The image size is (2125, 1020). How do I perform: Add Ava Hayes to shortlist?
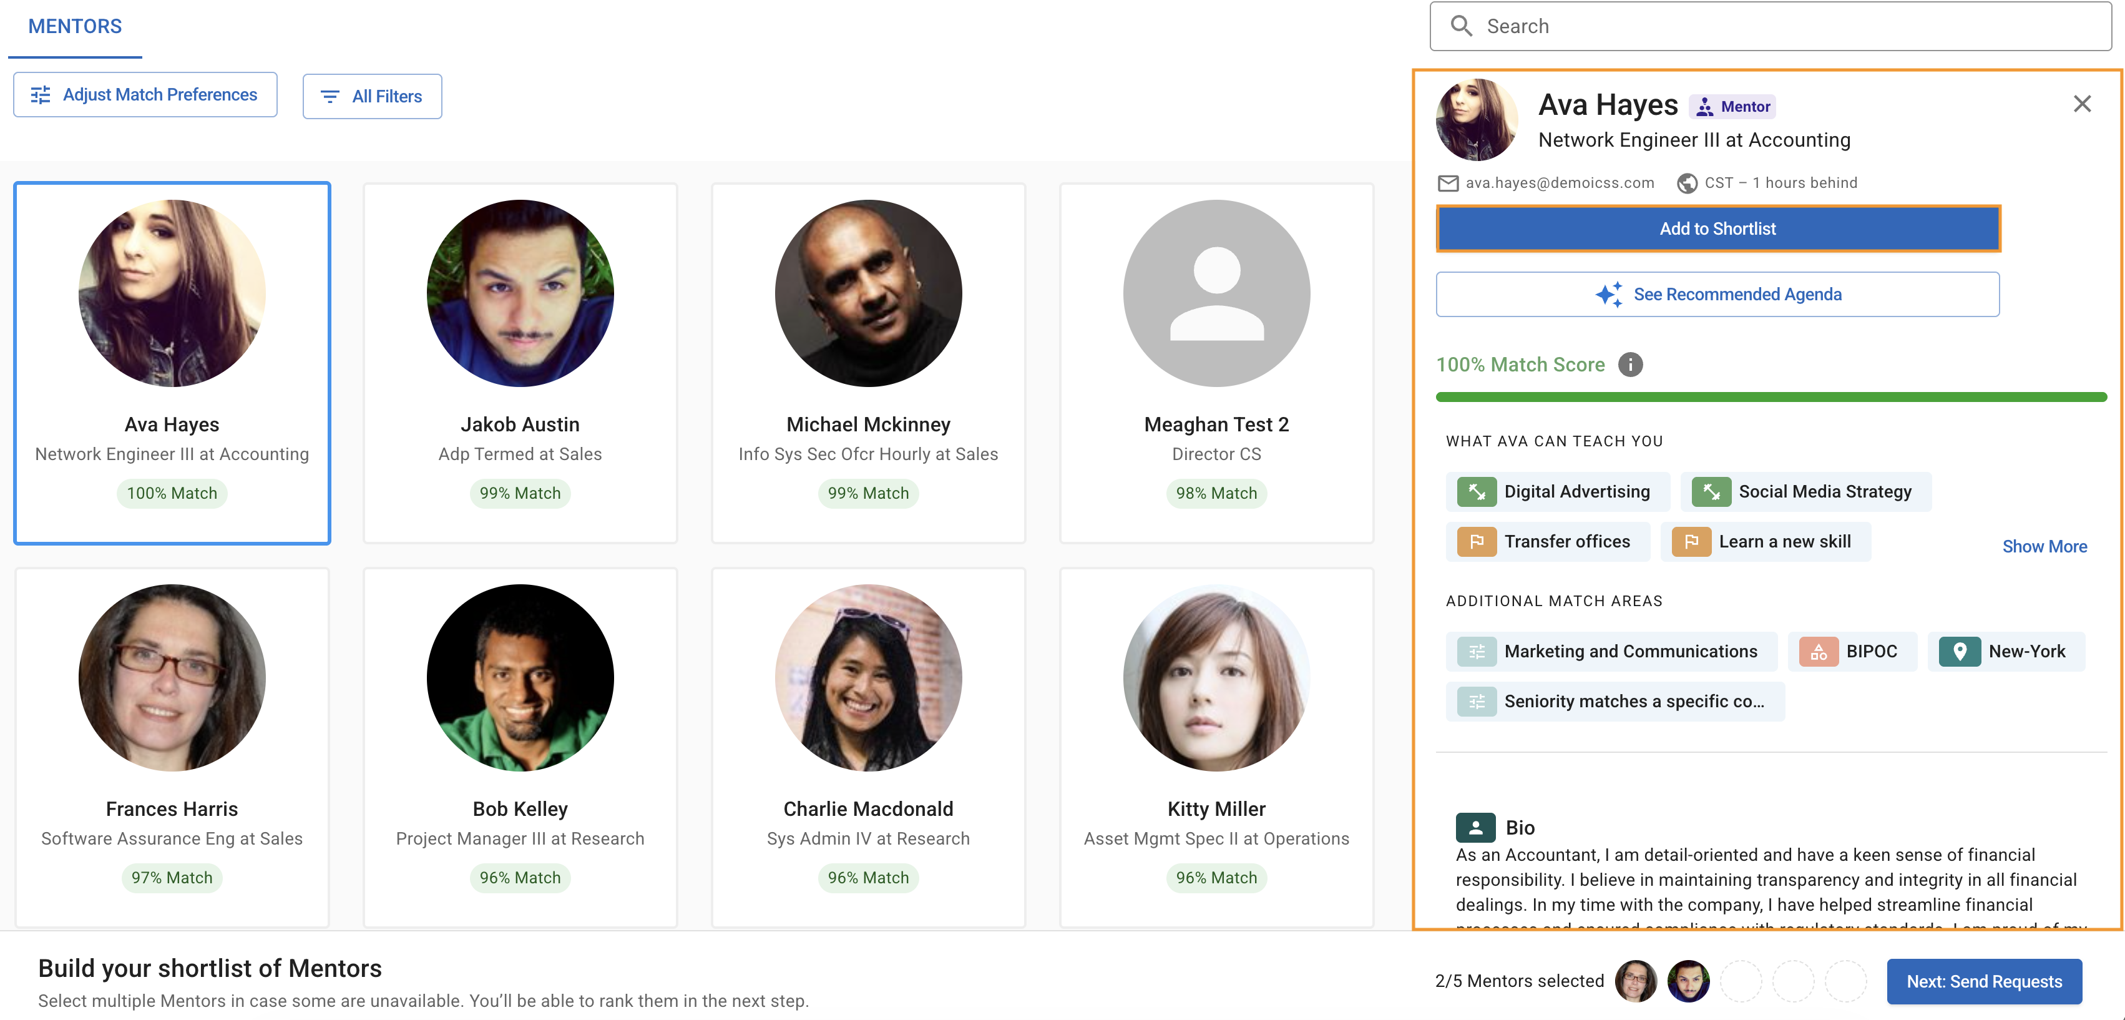[x=1717, y=228]
